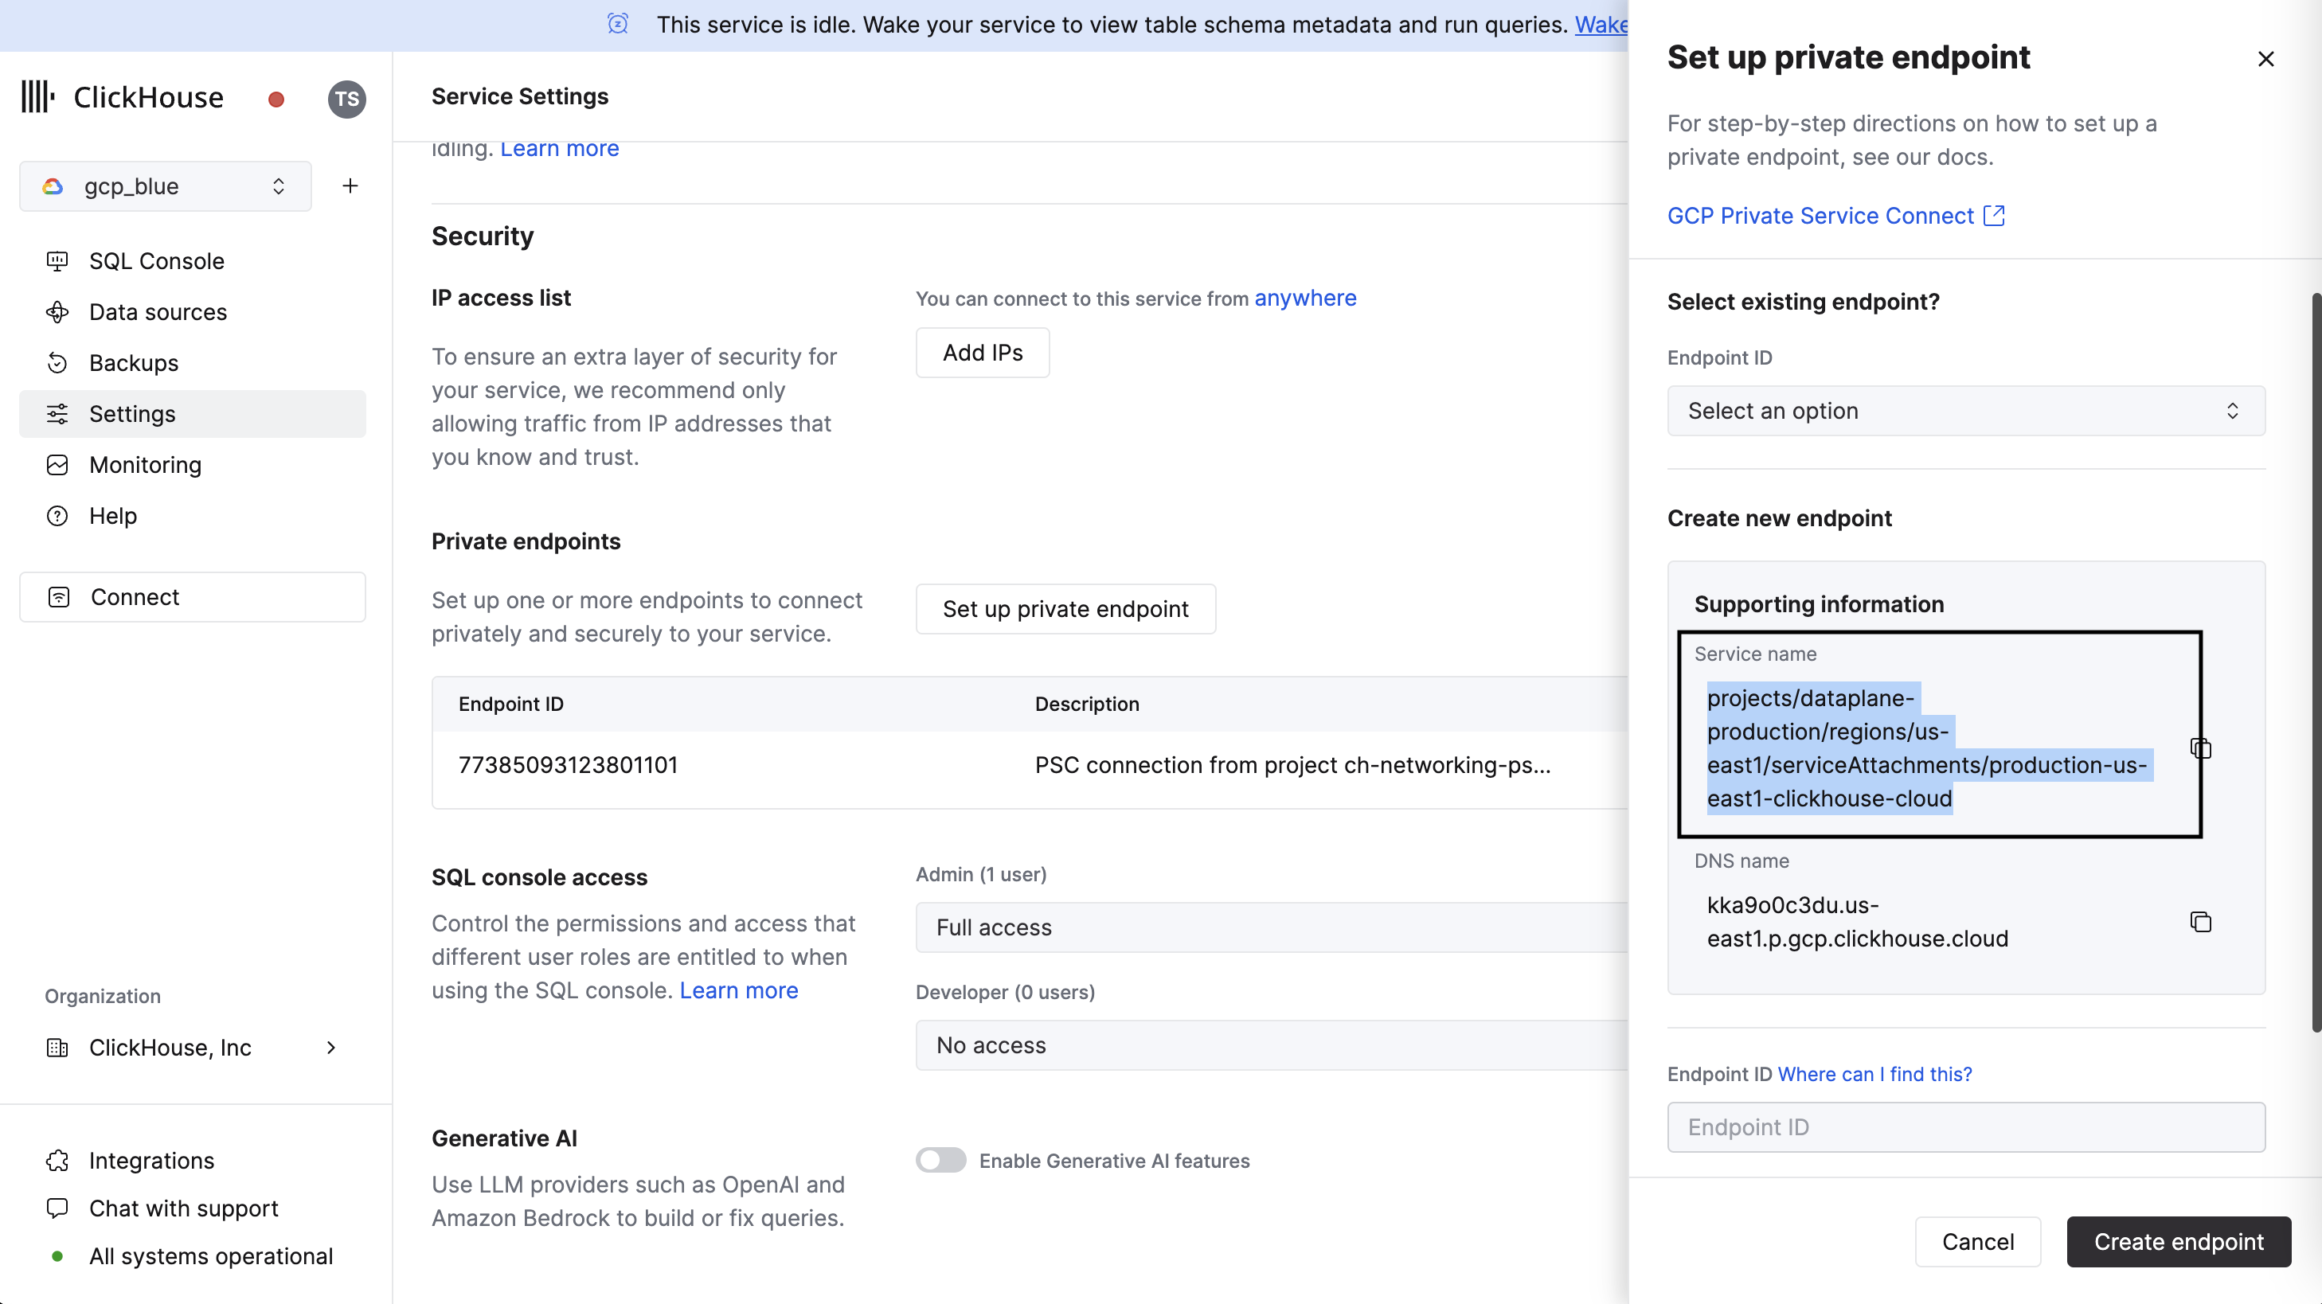The height and width of the screenshot is (1304, 2322).
Task: Add a new service with plus icon
Action: click(350, 185)
